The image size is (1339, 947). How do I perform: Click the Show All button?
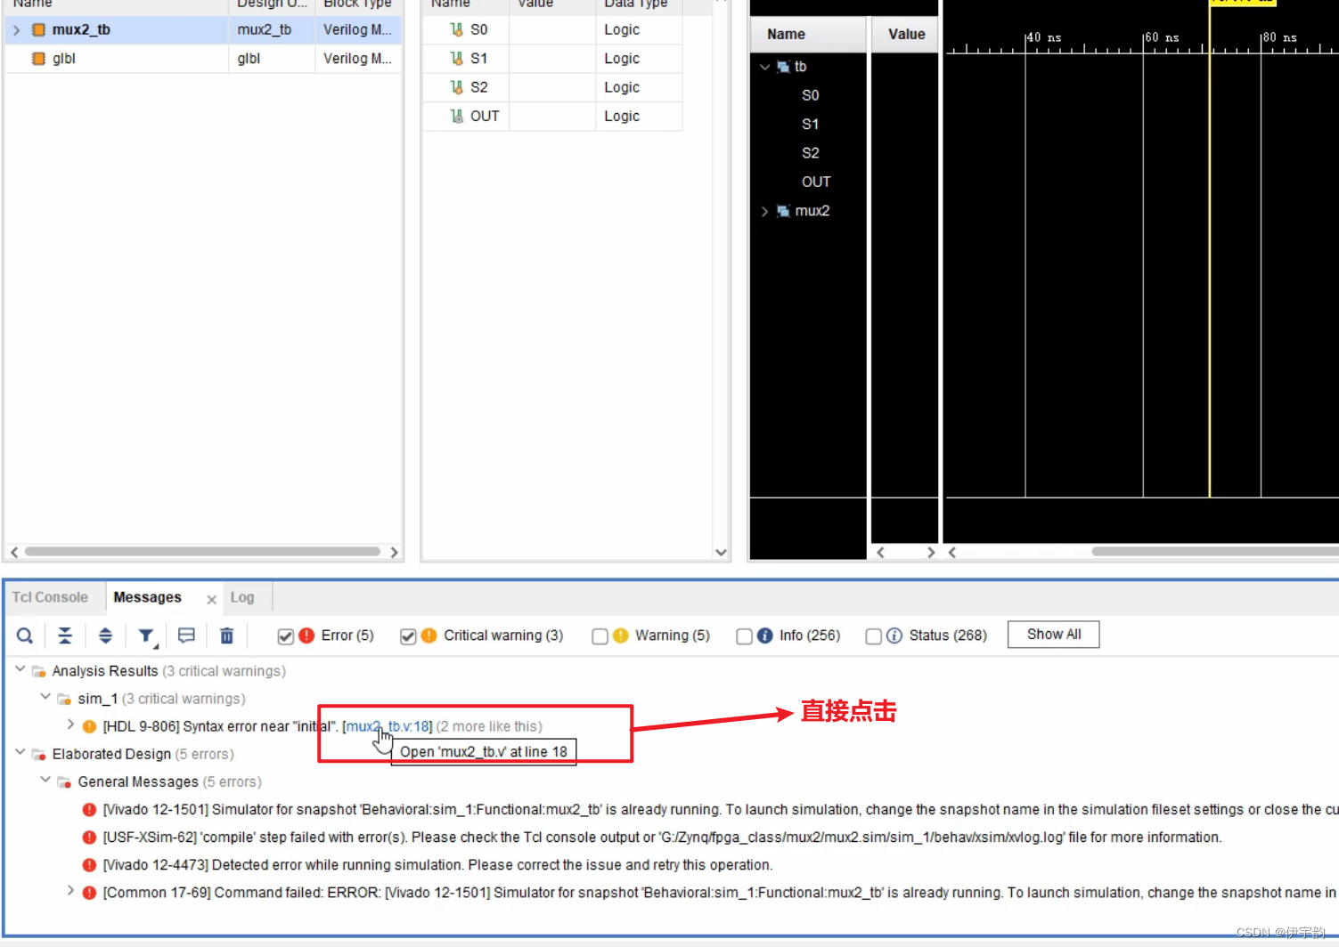(1053, 634)
